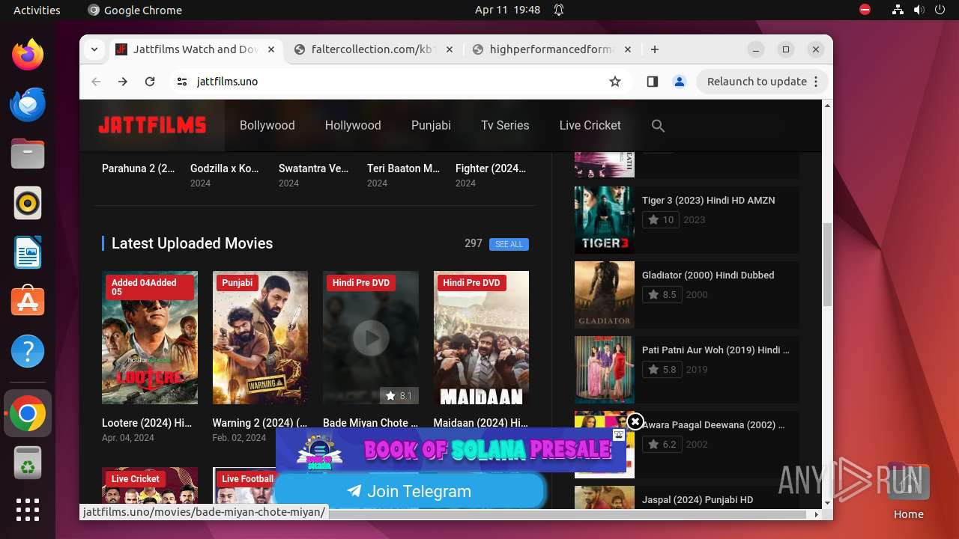
Task: Open the Hollywood menu
Action: [353, 125]
